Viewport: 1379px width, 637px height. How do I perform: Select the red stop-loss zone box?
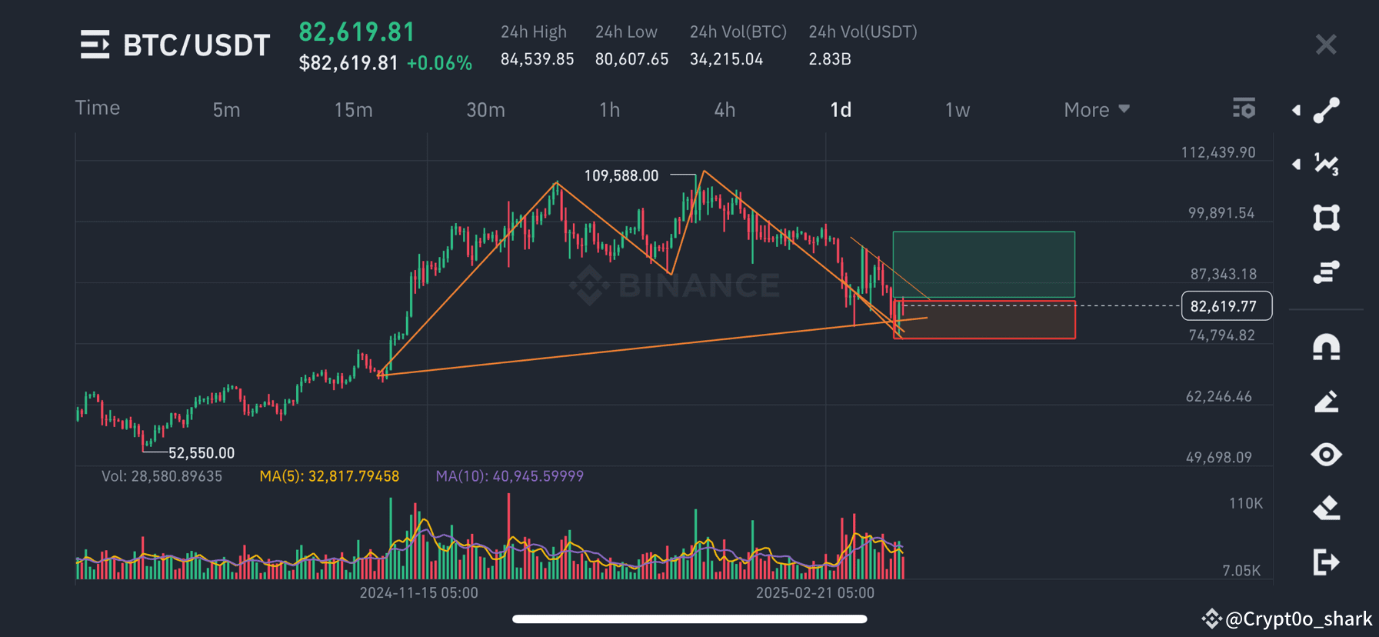(984, 319)
